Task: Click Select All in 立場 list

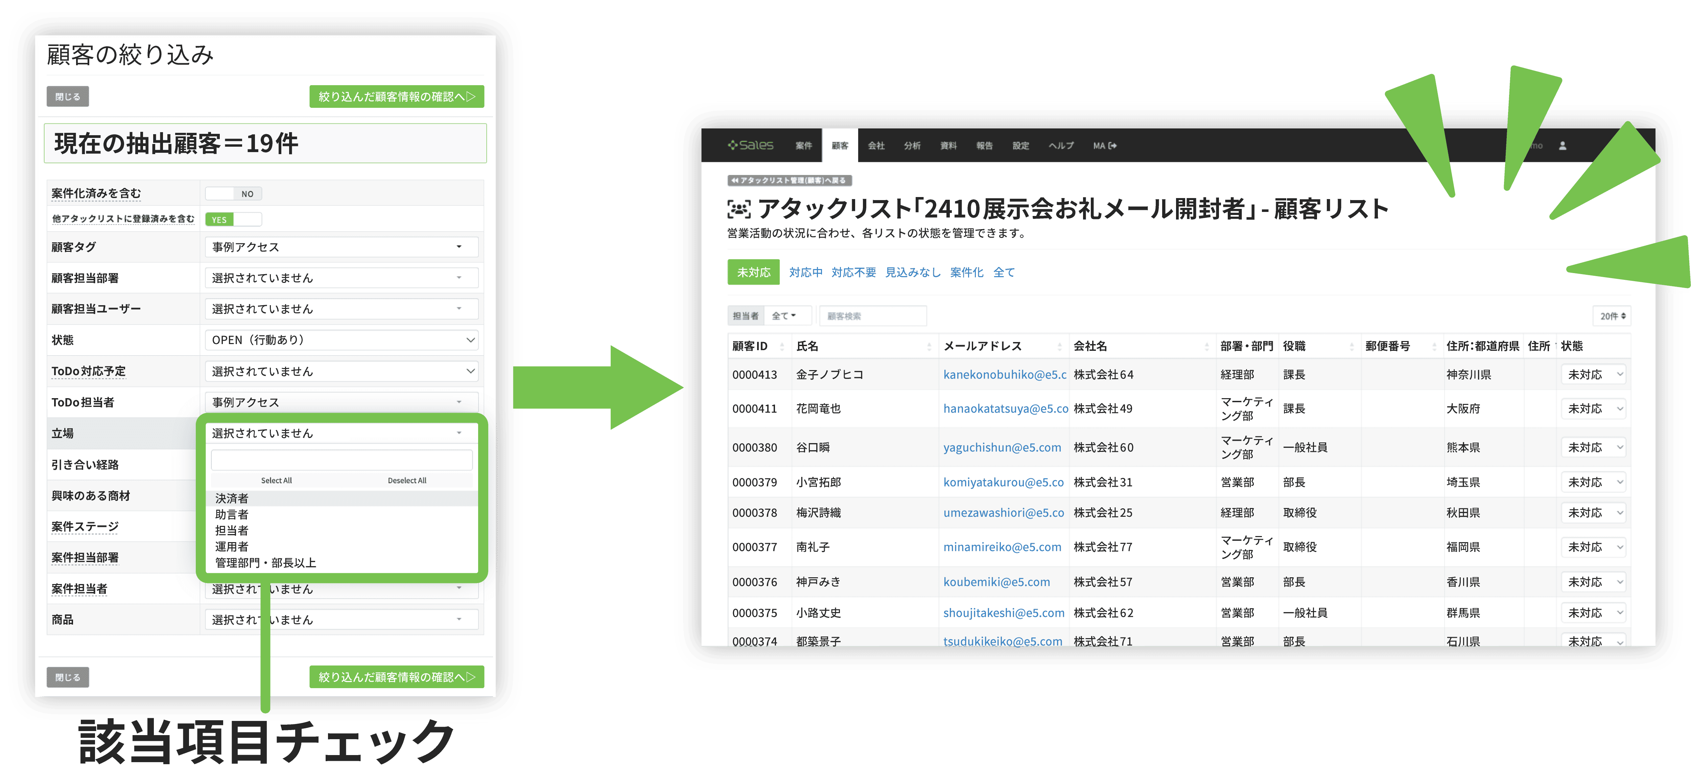Action: tap(276, 480)
